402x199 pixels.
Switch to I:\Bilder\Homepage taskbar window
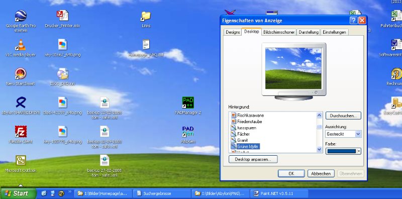[x=104, y=193]
